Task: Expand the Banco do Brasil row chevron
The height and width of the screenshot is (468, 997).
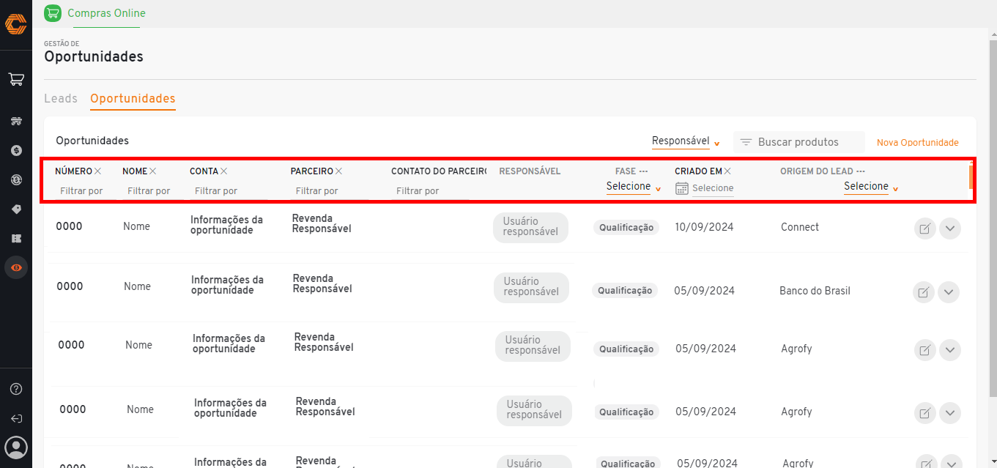Action: (949, 292)
